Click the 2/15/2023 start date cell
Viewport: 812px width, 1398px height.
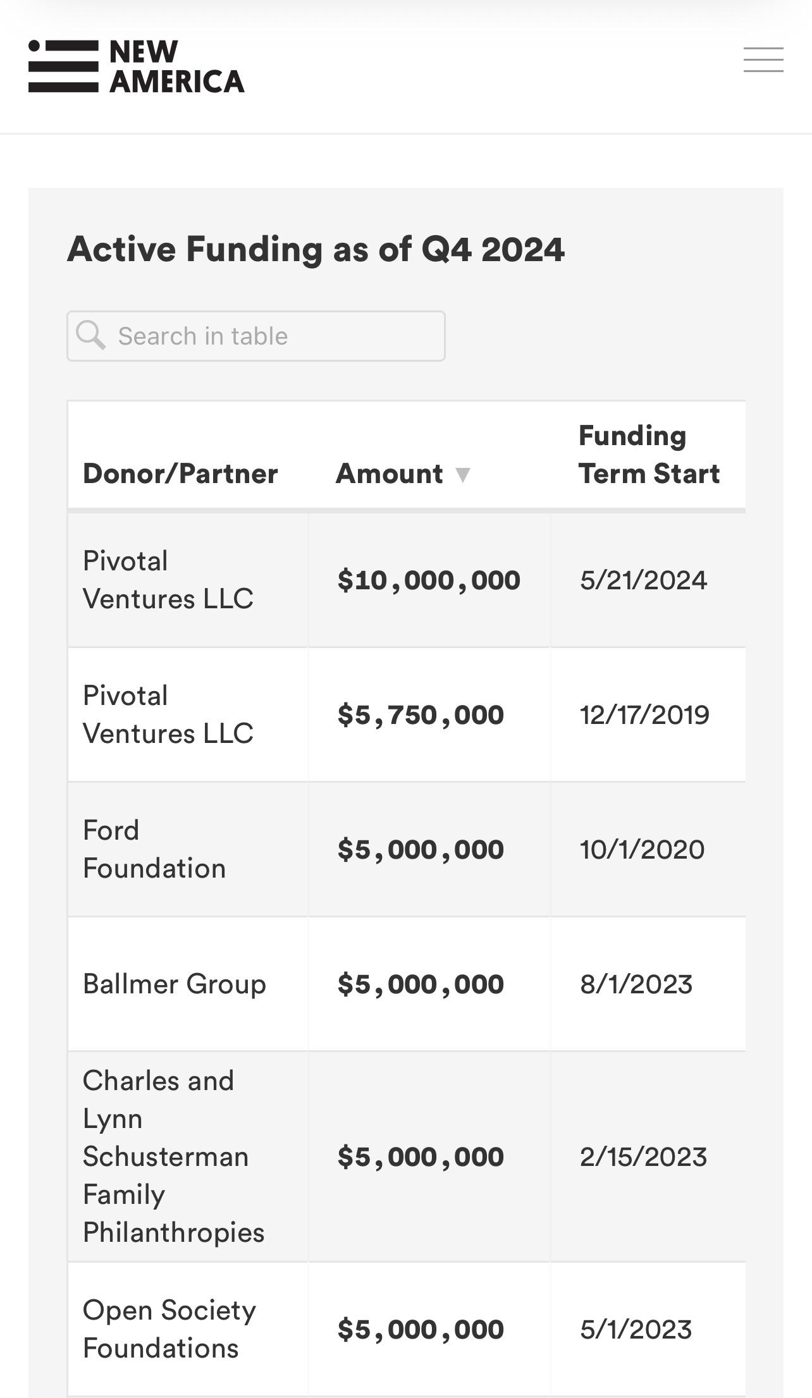pyautogui.click(x=643, y=1156)
